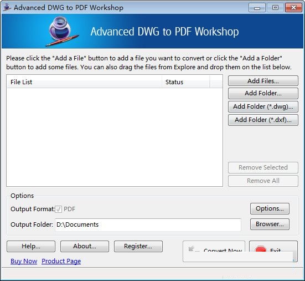Follow the Buy Now link
The image size is (305, 281).
pyautogui.click(x=24, y=261)
